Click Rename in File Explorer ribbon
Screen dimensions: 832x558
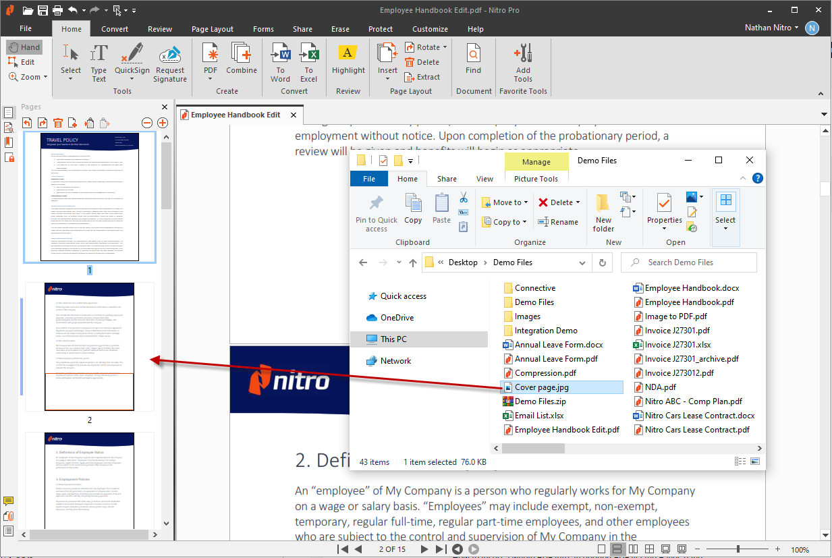(558, 222)
